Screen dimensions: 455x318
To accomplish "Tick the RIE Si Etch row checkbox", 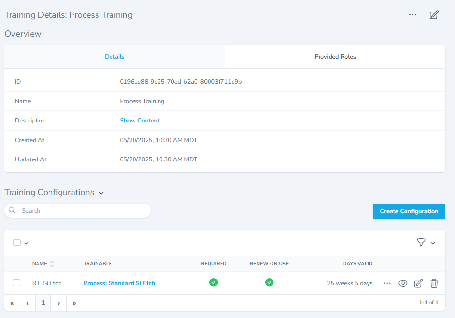I will tap(17, 283).
